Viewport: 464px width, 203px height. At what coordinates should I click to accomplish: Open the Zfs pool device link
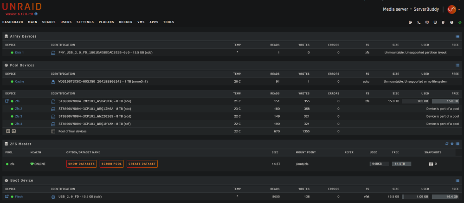point(17,101)
